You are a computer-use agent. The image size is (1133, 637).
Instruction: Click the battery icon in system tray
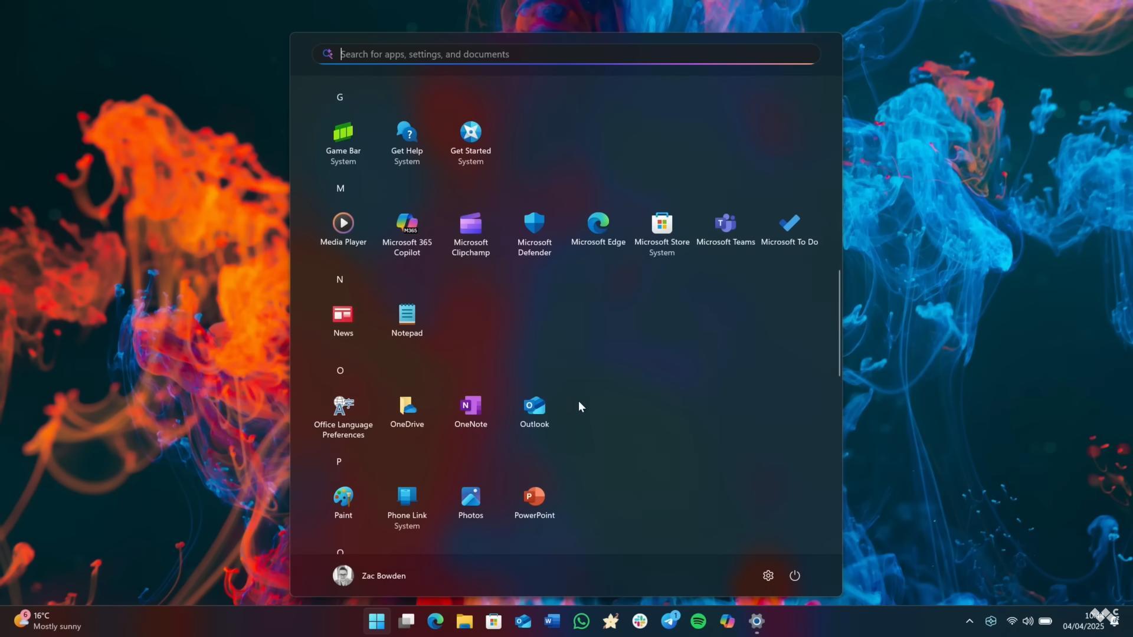pyautogui.click(x=1045, y=621)
